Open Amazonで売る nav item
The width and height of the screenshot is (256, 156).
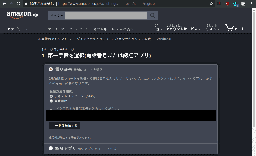pos(122,29)
